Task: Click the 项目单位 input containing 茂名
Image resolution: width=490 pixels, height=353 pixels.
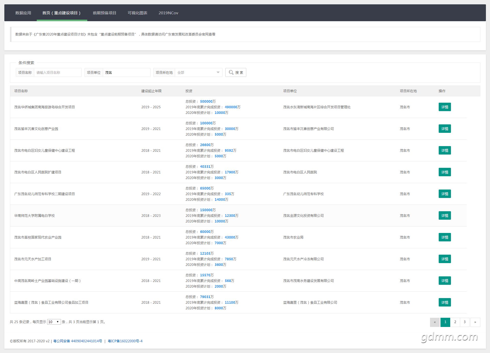Action: [127, 73]
